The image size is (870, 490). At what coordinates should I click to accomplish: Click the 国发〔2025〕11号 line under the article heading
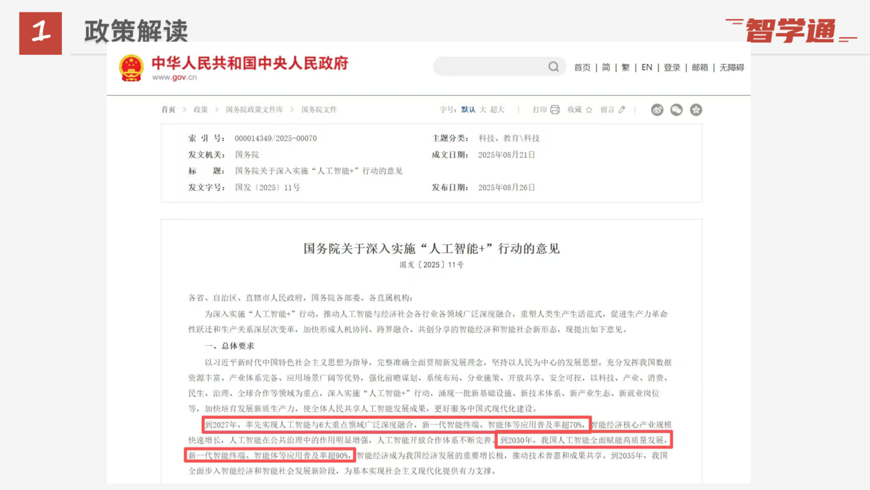point(432,265)
